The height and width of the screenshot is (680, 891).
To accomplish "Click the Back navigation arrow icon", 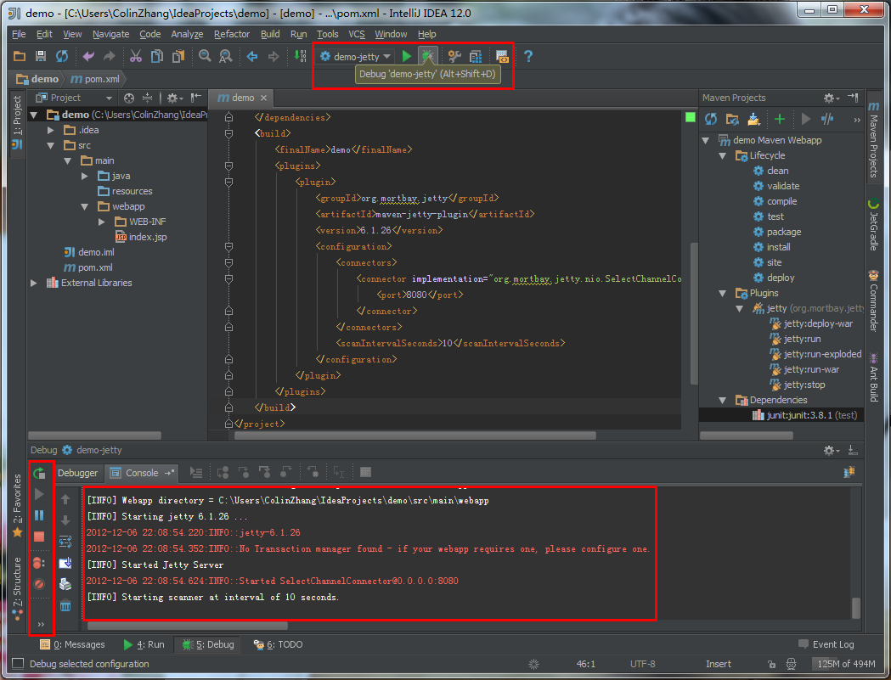I will pyautogui.click(x=252, y=56).
